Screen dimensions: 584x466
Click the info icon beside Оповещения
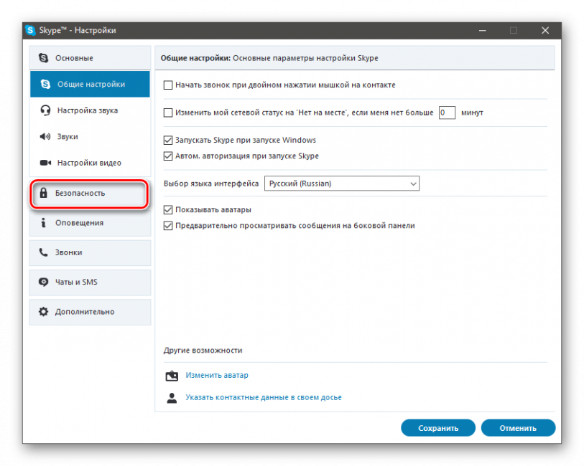coord(43,223)
